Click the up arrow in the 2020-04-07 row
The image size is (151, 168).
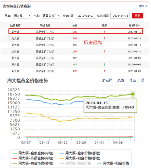point(105,71)
